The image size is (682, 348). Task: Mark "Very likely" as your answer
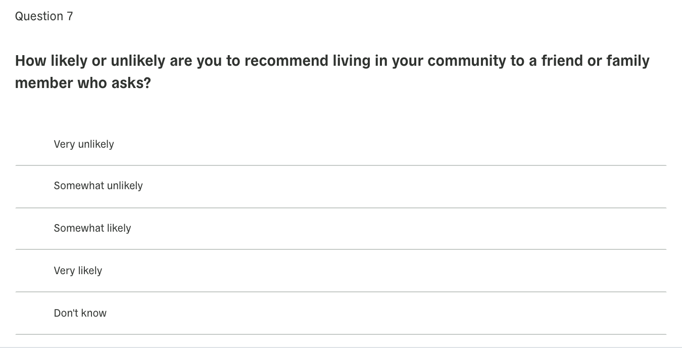[x=341, y=271]
